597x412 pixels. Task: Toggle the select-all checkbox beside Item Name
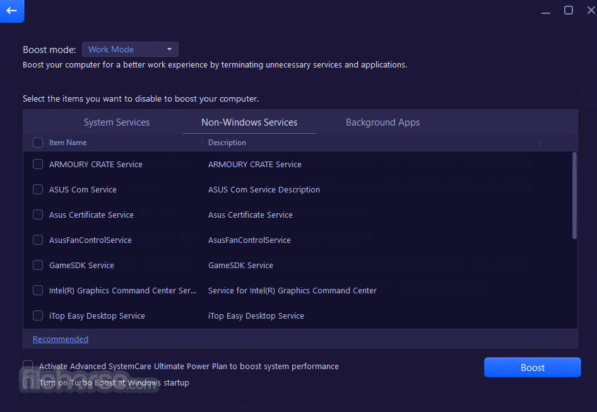tap(38, 143)
